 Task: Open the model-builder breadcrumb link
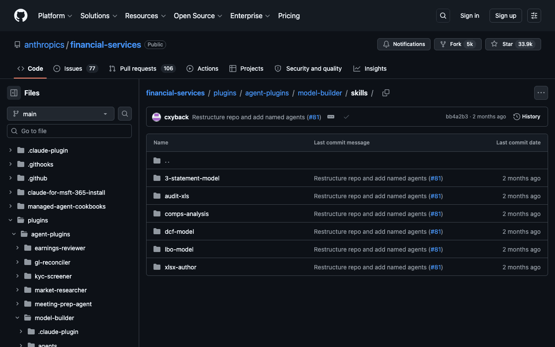(x=320, y=93)
